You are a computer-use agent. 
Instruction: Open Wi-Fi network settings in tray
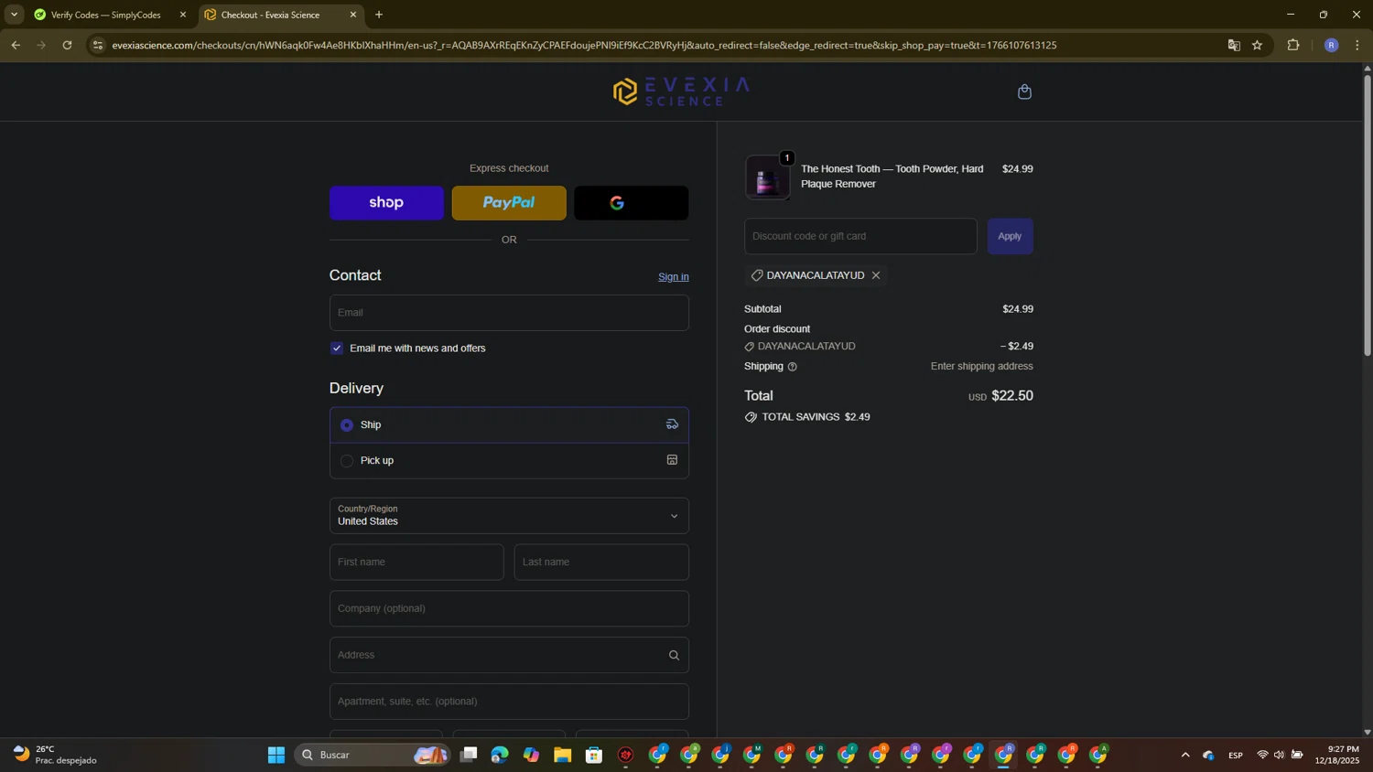(x=1262, y=755)
